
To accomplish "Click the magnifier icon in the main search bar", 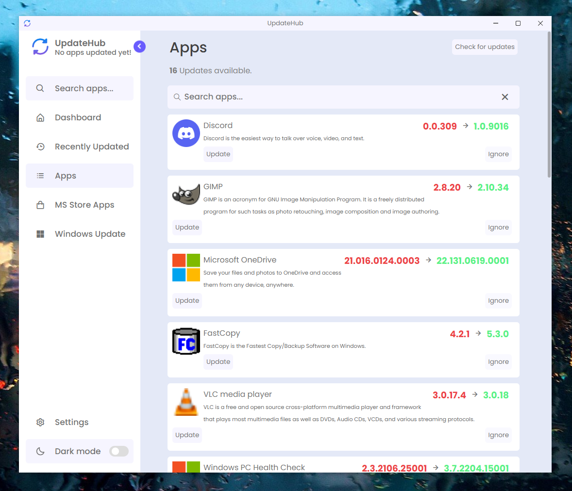I will (x=177, y=97).
